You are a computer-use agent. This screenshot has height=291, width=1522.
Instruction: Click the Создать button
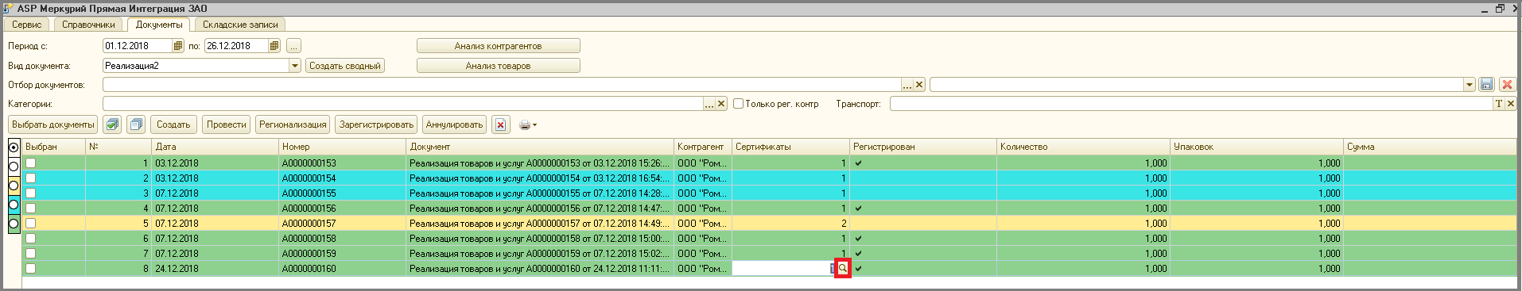point(173,124)
